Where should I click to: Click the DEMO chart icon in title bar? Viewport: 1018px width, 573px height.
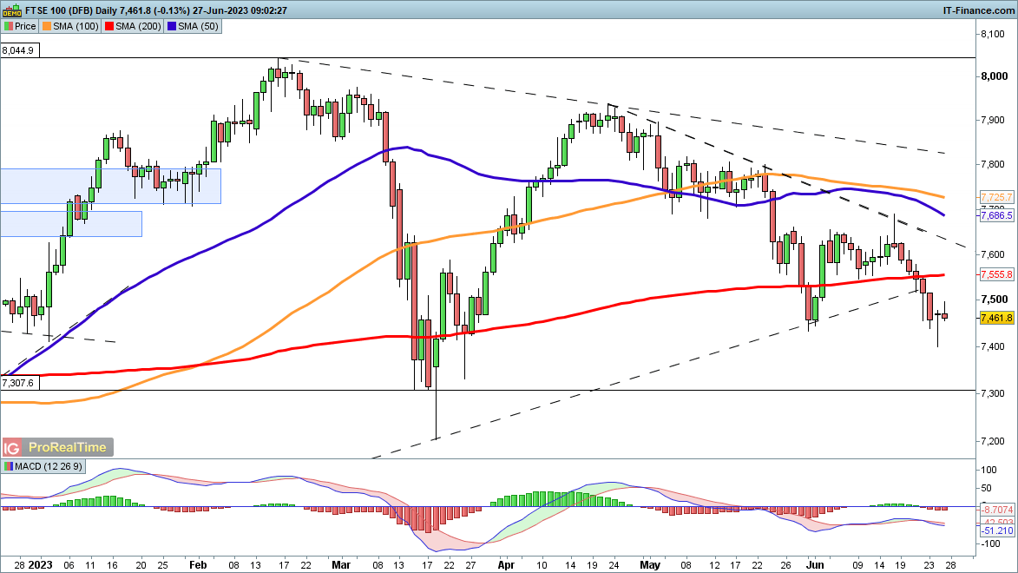[9, 10]
